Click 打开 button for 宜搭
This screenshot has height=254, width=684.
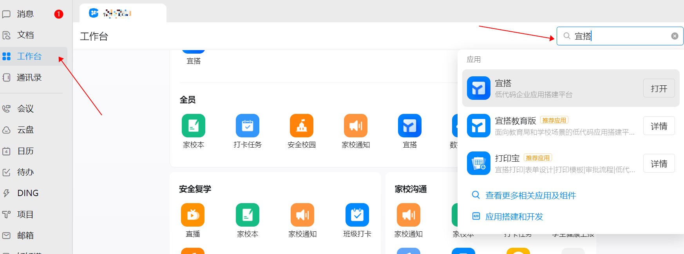point(659,88)
